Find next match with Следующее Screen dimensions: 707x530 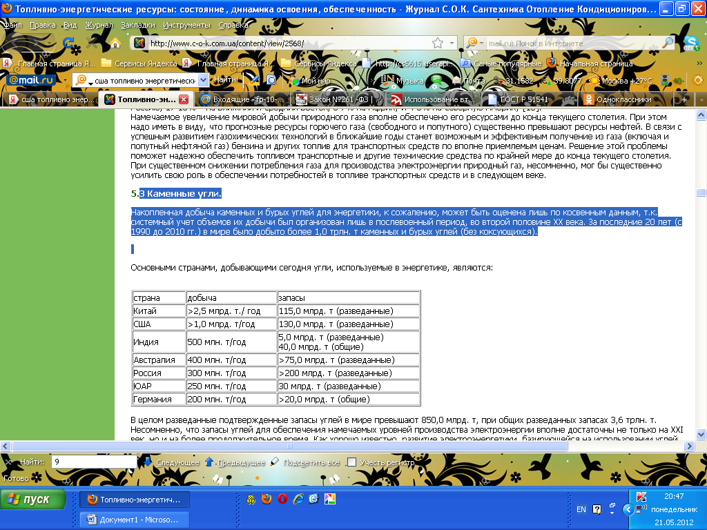(x=171, y=462)
